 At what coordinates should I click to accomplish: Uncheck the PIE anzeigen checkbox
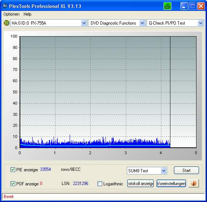(13, 169)
